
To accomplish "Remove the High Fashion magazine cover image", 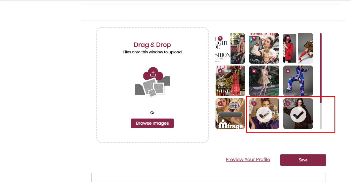I will (x=220, y=38).
